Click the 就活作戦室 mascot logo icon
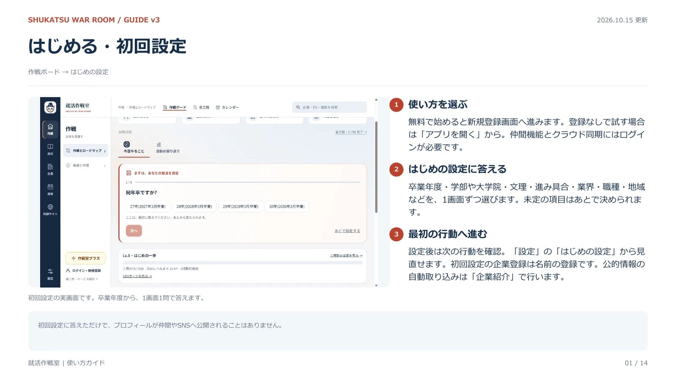Screen dimensions: 676x380 [50, 107]
